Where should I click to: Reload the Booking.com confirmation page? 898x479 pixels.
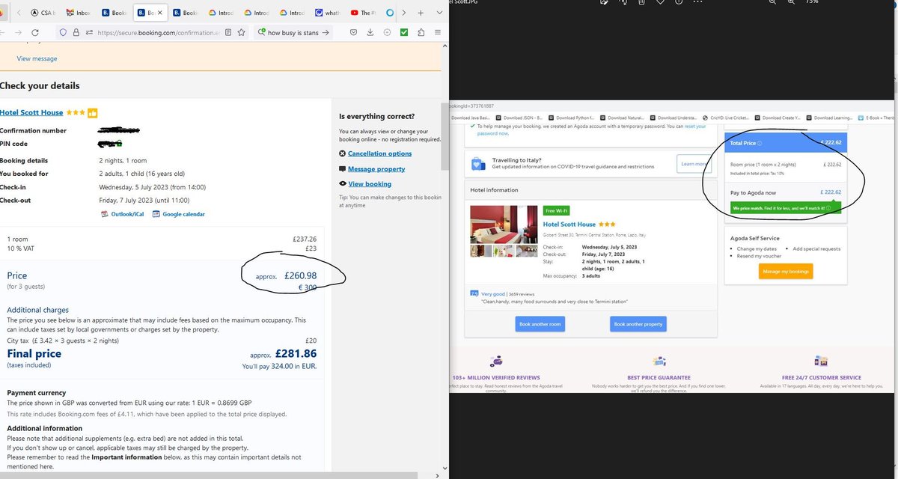(x=36, y=33)
